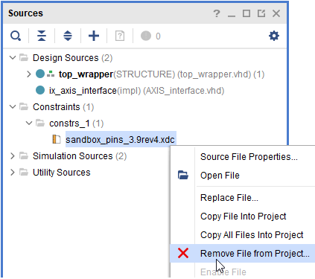
Task: Expand the Simulation Sources folder
Action: (13, 156)
